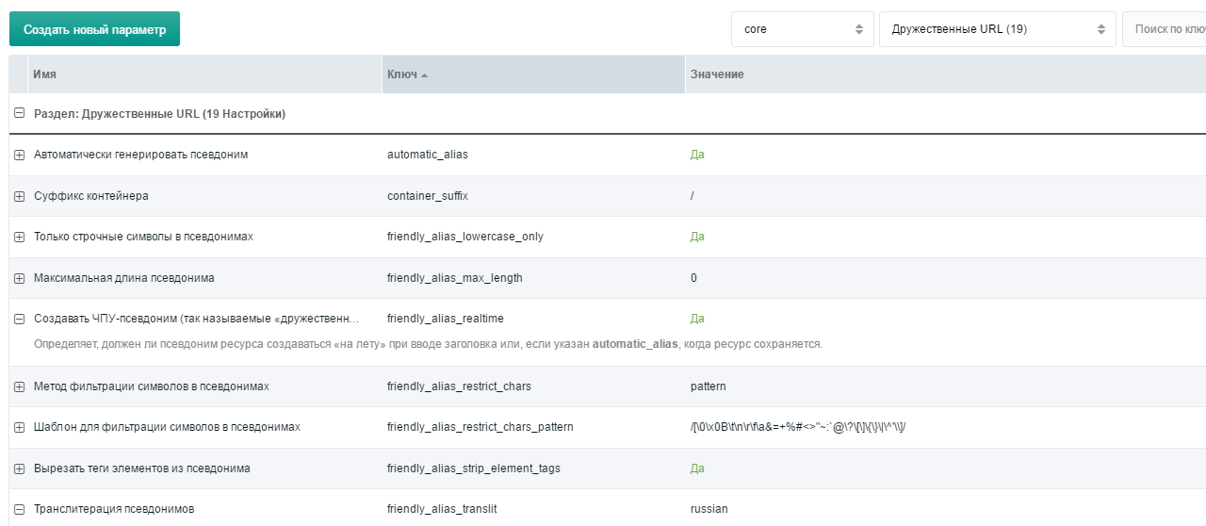Focus the 'Поиск по ключу' search field

pos(1165,29)
